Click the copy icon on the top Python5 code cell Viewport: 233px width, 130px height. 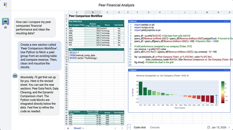(x=227, y=21)
